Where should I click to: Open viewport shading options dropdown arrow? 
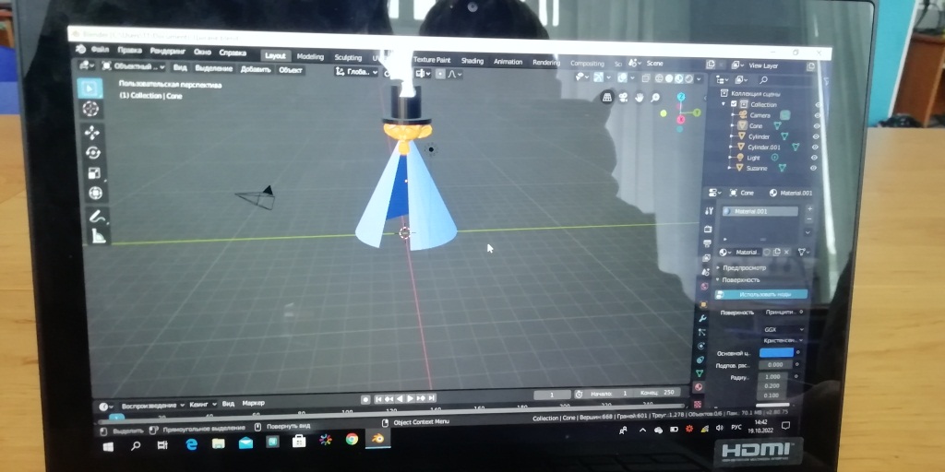point(700,79)
